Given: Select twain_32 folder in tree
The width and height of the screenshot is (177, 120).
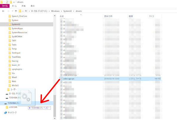Looking at the screenshot, I should point(16,65).
